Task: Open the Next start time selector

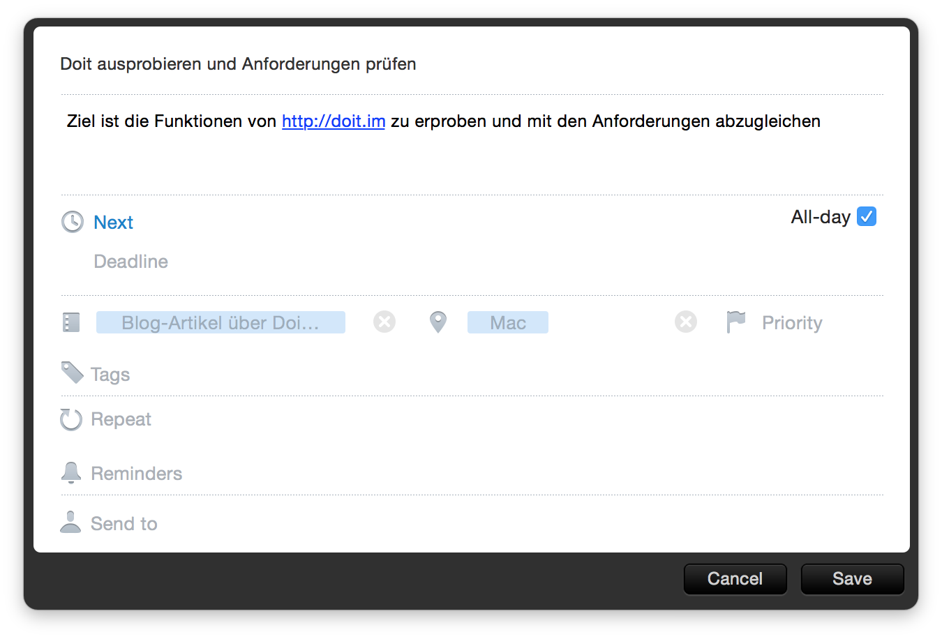Action: 114,223
